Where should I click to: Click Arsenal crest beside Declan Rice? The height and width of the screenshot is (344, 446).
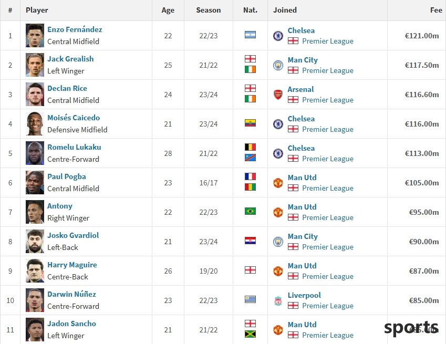278,95
